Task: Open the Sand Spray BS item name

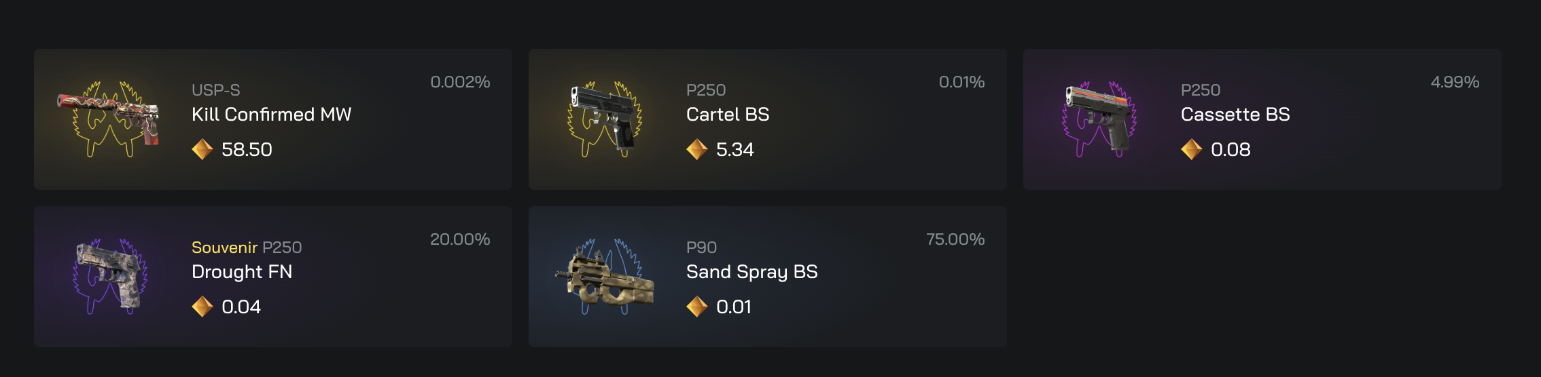Action: click(x=751, y=272)
